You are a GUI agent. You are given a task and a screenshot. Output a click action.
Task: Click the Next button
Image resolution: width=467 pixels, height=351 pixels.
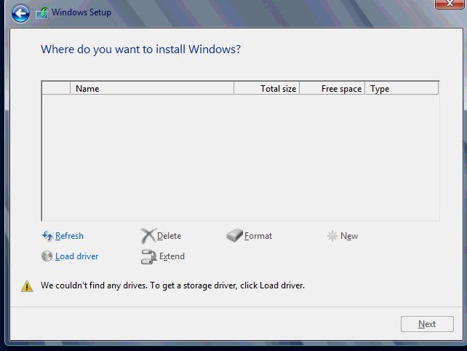[427, 324]
